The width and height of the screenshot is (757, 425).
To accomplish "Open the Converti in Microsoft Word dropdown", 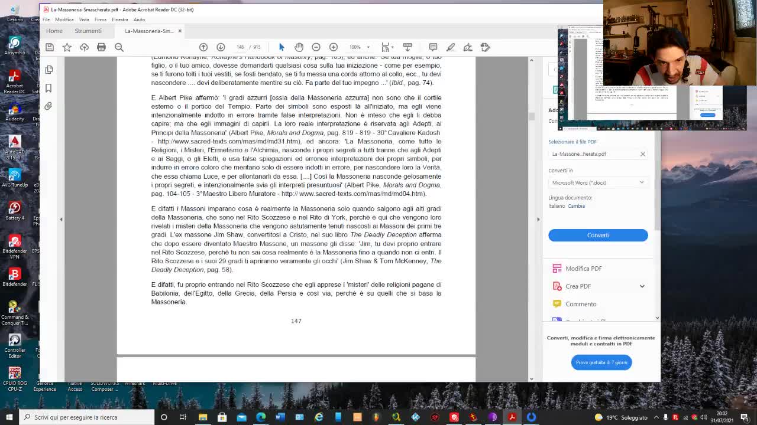I will click(x=598, y=183).
